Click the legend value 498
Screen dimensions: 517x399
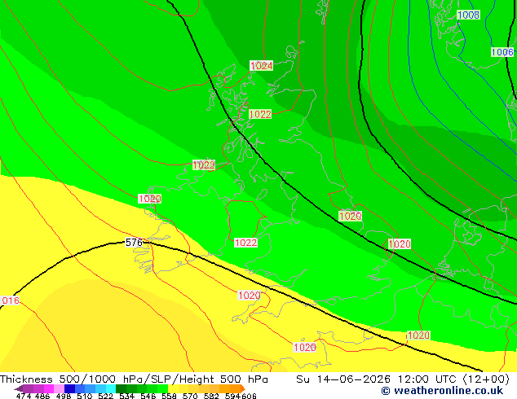click(64, 396)
